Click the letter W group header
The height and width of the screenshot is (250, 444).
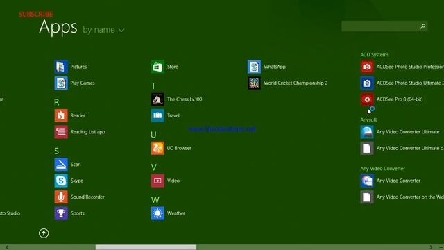155,200
